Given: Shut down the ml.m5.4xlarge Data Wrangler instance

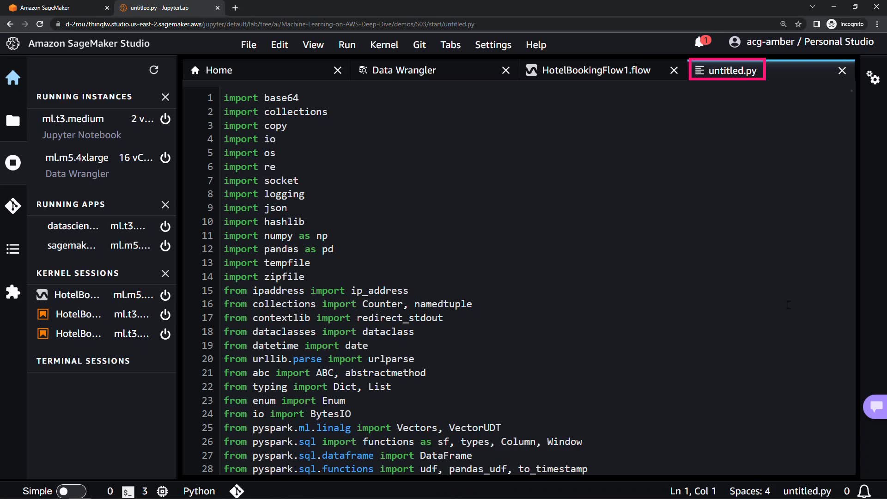Looking at the screenshot, I should (165, 158).
